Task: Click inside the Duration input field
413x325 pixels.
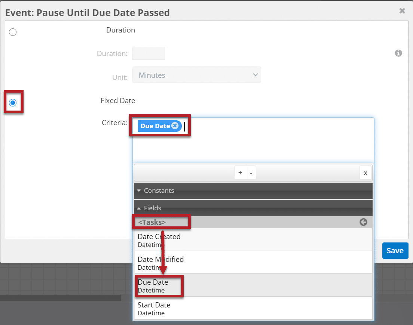Action: 148,53
